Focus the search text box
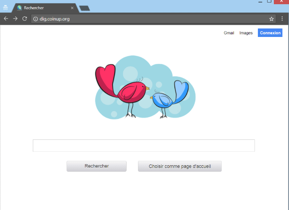This screenshot has height=210, width=289. (x=144, y=146)
